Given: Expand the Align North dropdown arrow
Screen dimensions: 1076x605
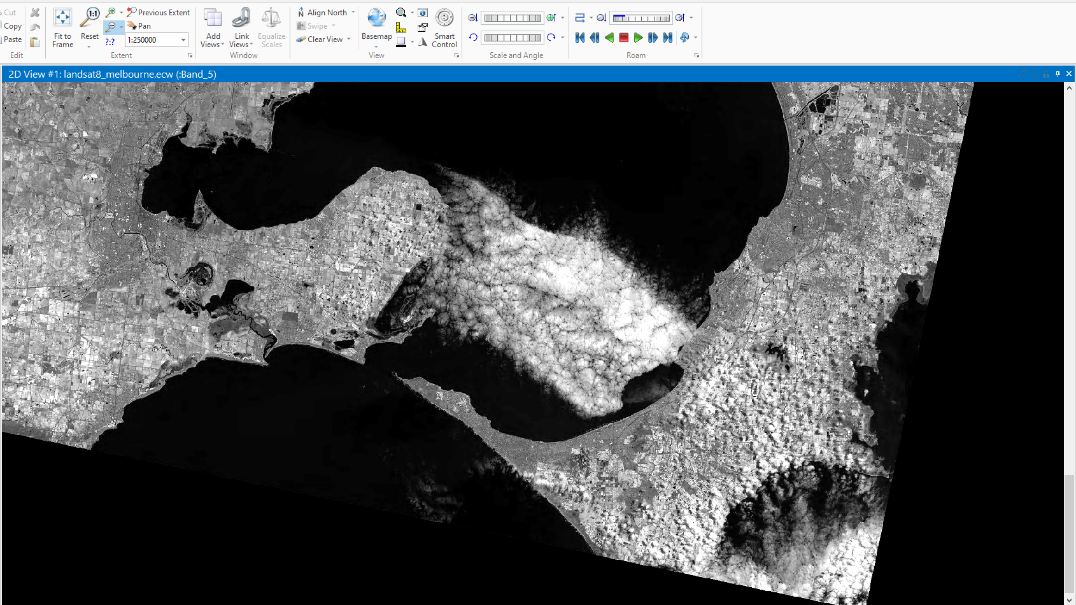Looking at the screenshot, I should 353,12.
